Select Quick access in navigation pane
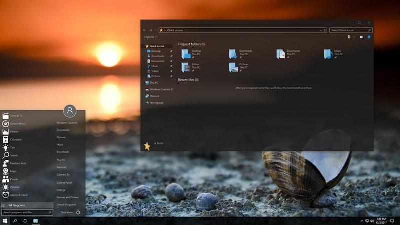The width and height of the screenshot is (400, 225). [x=157, y=46]
